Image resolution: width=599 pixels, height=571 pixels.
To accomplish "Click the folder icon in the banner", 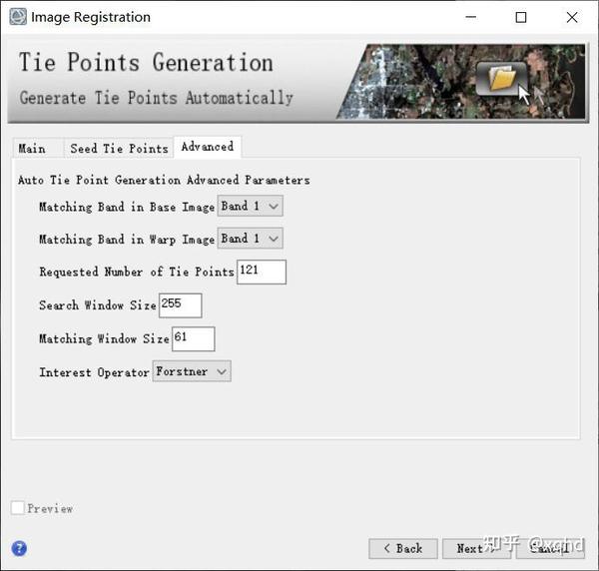I will coord(501,78).
